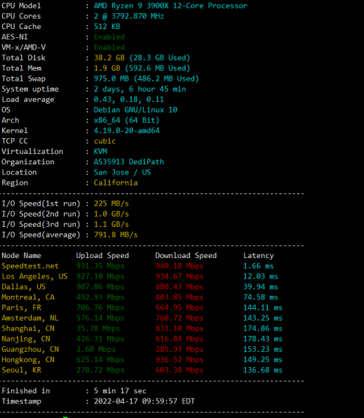The image size is (364, 418).
Task: Click the Upload Speed column header
Action: click(103, 255)
